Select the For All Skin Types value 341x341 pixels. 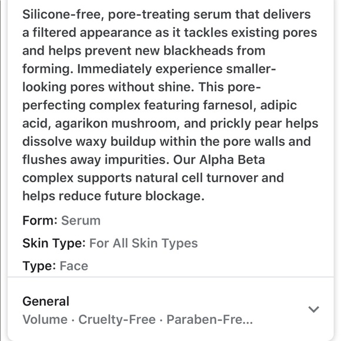(143, 243)
